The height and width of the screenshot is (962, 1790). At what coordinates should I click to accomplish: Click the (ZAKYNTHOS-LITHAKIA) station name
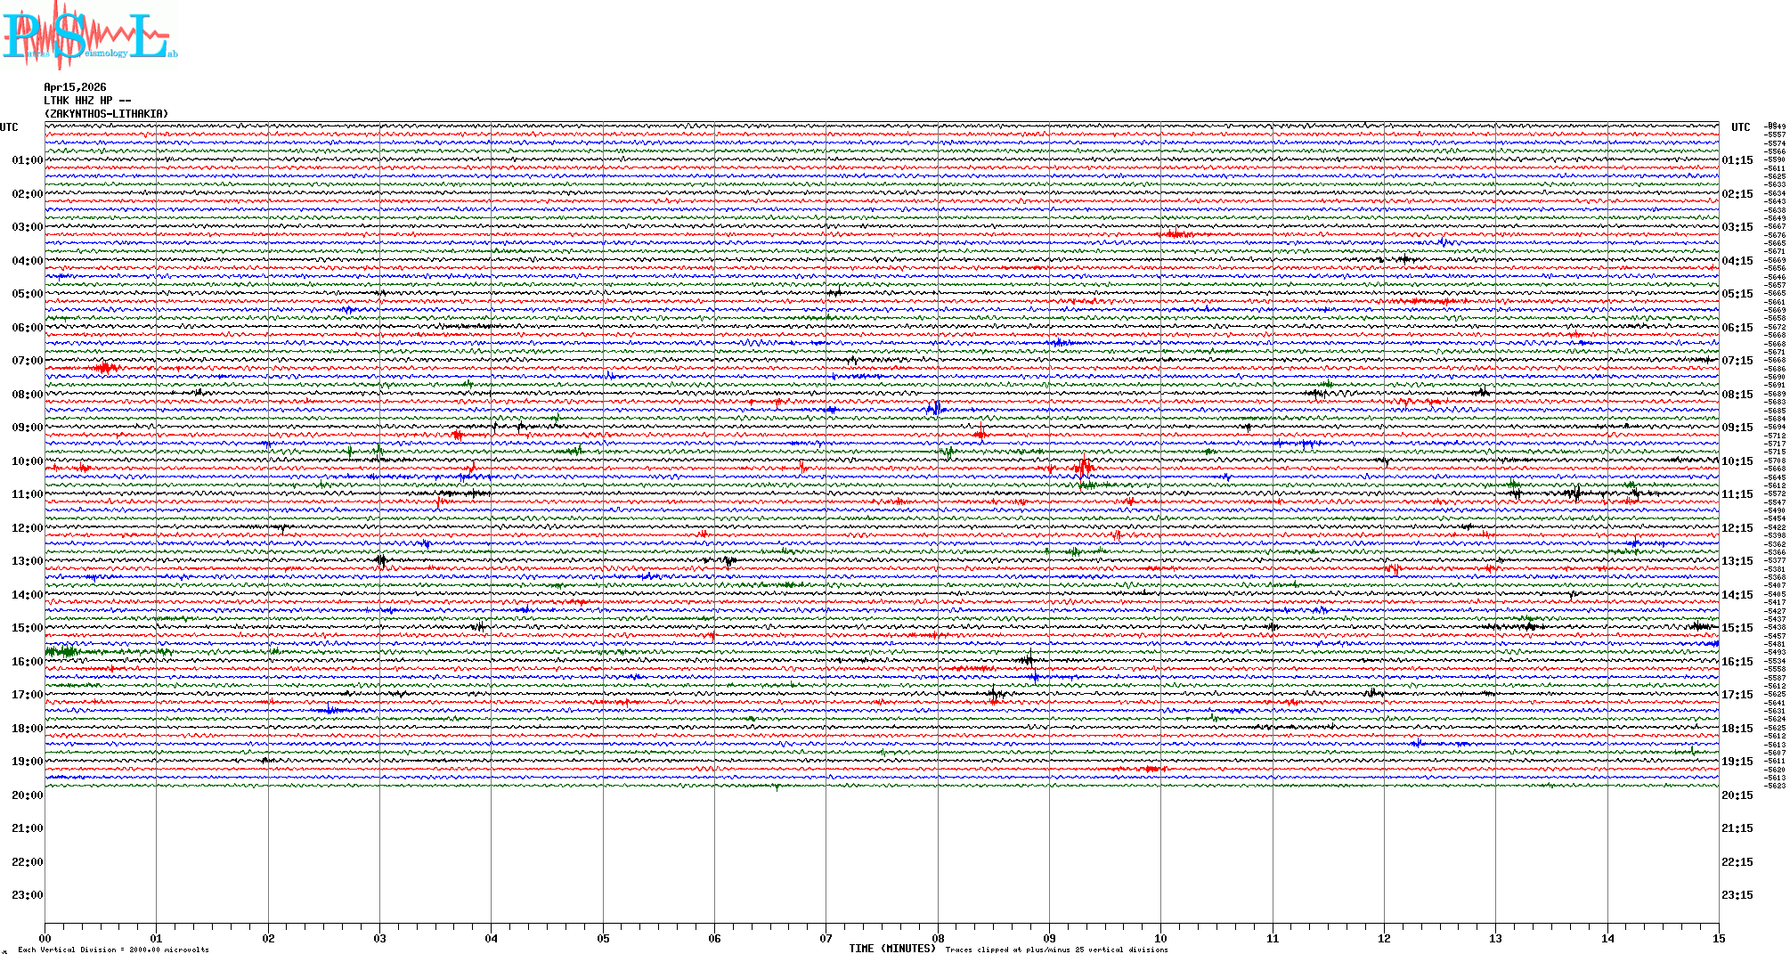click(106, 114)
